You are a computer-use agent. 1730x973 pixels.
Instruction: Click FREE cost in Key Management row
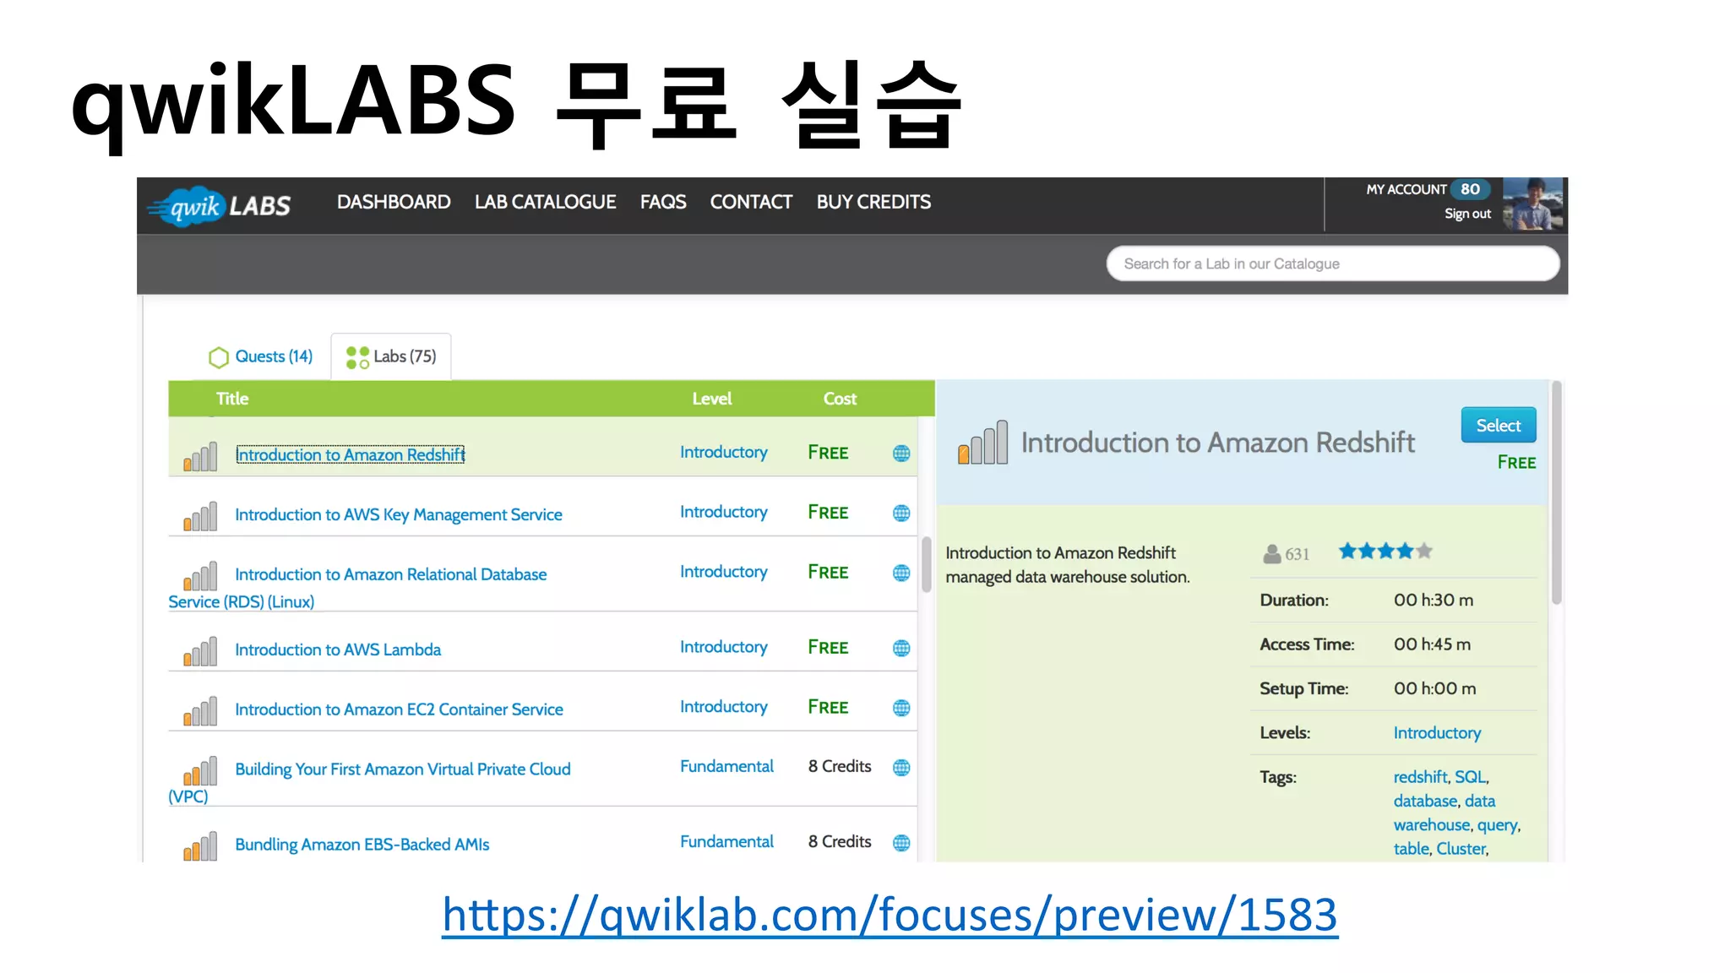[828, 513]
